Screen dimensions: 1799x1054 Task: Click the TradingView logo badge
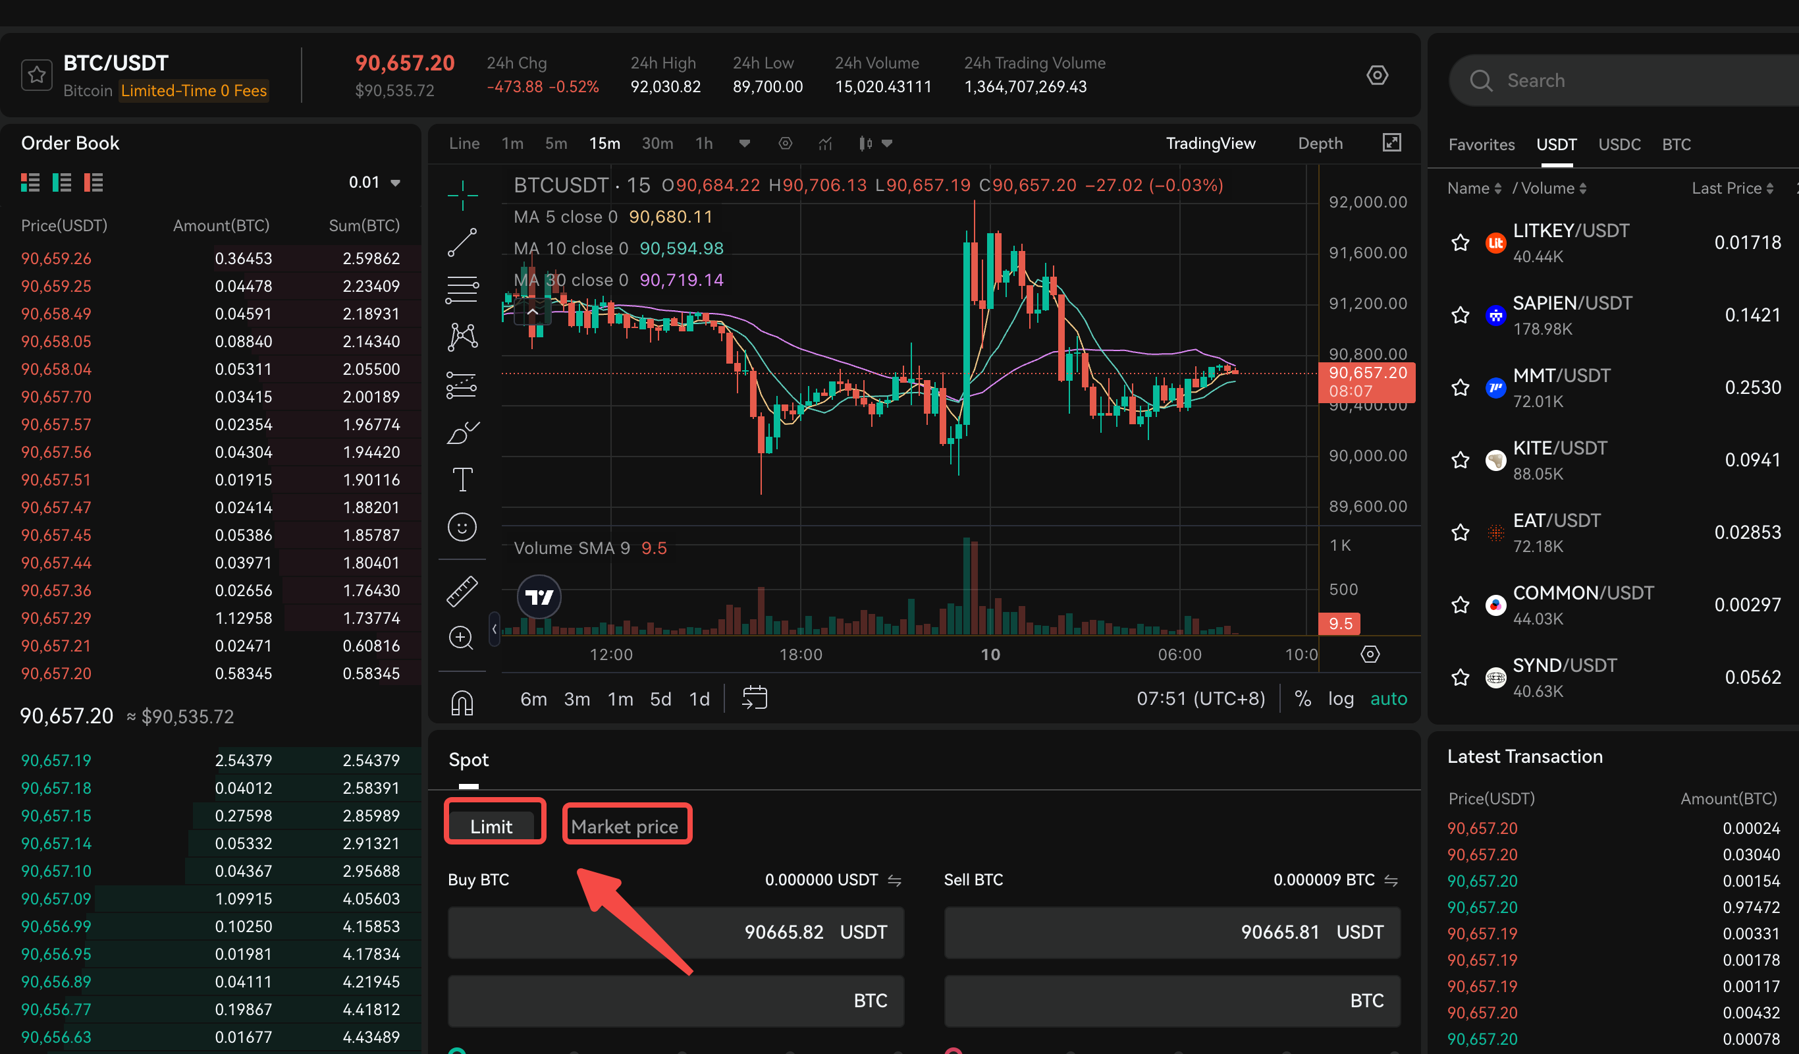(539, 597)
